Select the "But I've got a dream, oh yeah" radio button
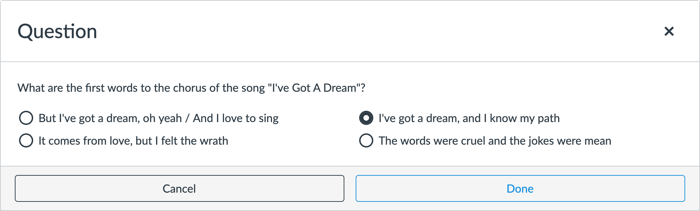 (x=26, y=118)
